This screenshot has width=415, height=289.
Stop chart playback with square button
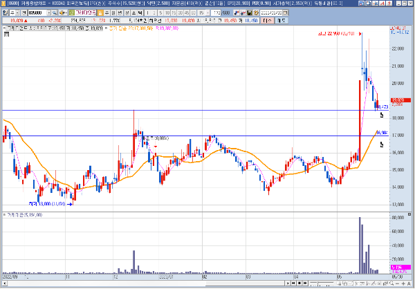point(299,283)
